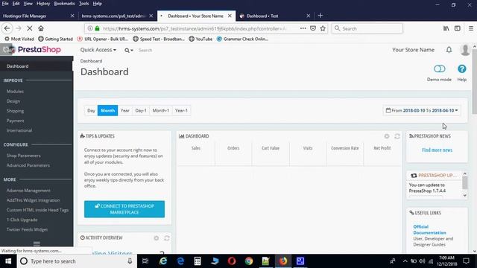
Task: Open Official Documentation link
Action: click(429, 230)
